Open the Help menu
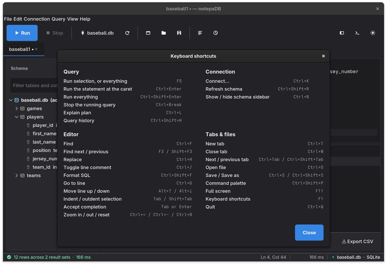The image size is (387, 265). pyautogui.click(x=85, y=19)
